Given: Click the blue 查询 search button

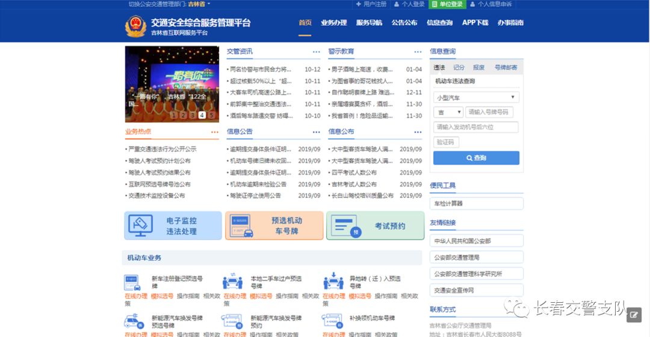Looking at the screenshot, I should click(x=476, y=158).
